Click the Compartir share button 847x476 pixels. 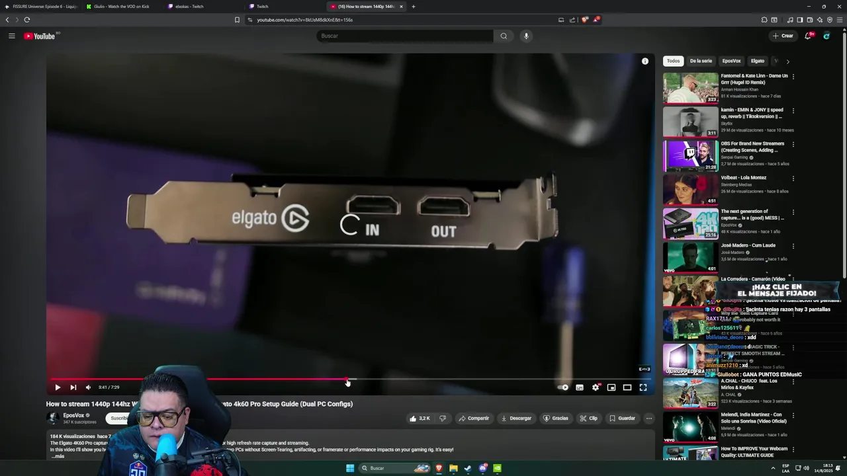[x=474, y=418]
